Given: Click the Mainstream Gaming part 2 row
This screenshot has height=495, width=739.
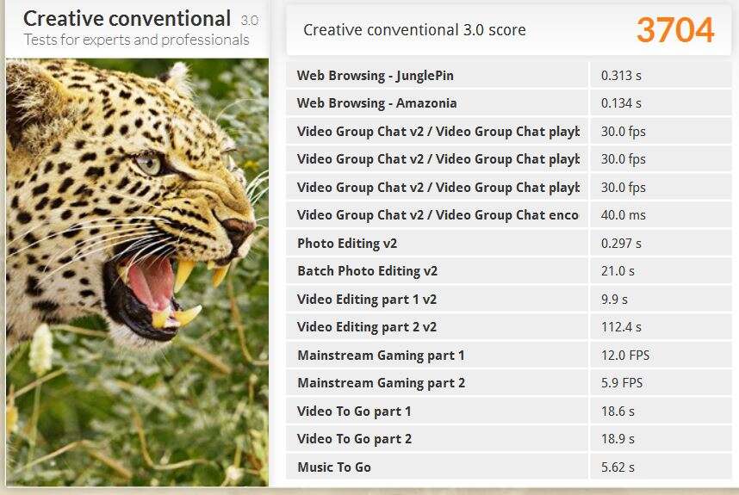Looking at the screenshot, I should tap(381, 383).
